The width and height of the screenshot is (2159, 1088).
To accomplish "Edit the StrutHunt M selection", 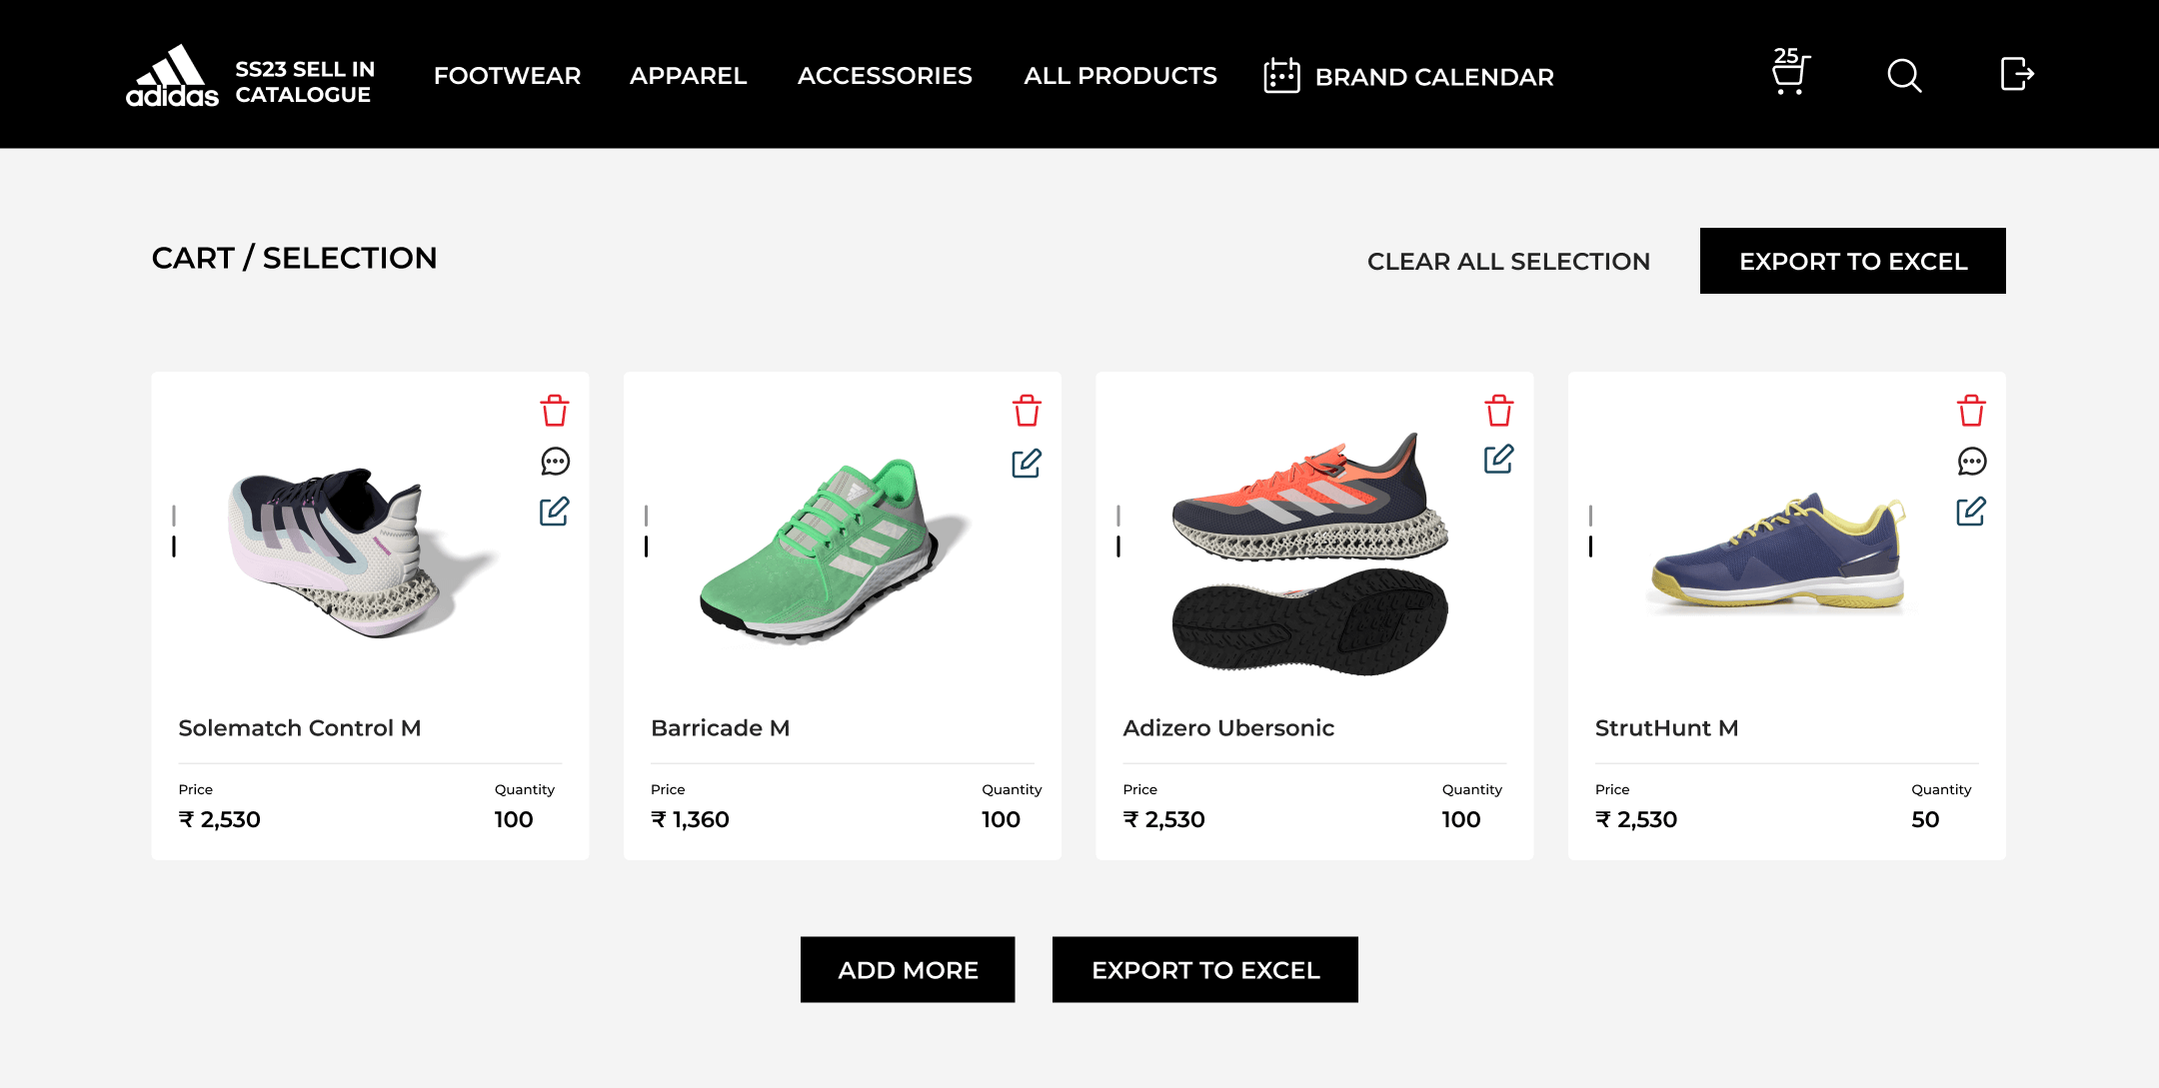I will [1971, 512].
